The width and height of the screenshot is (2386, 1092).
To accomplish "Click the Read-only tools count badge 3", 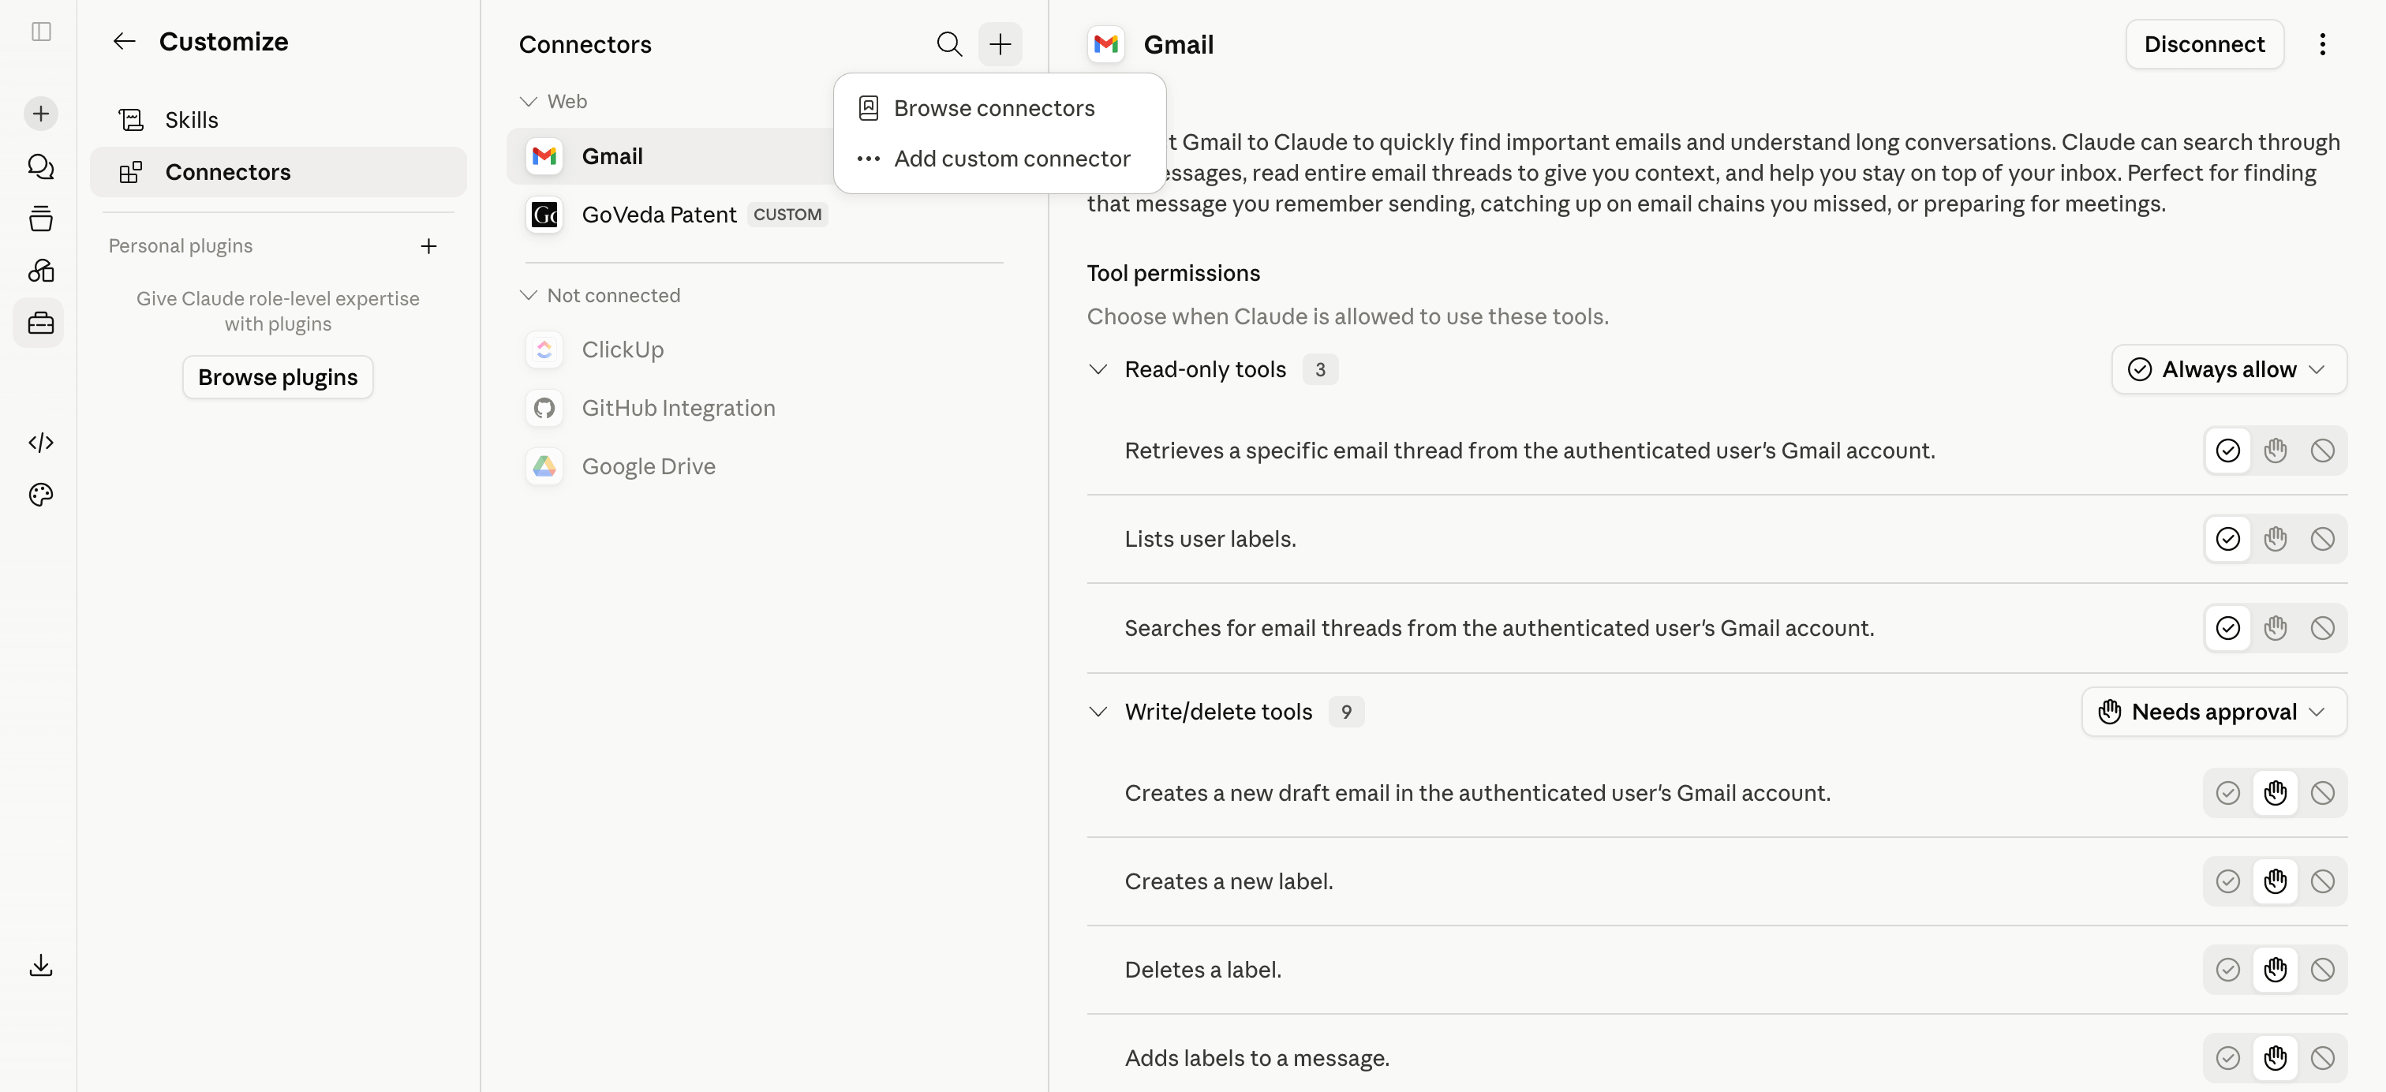I will pyautogui.click(x=1320, y=369).
